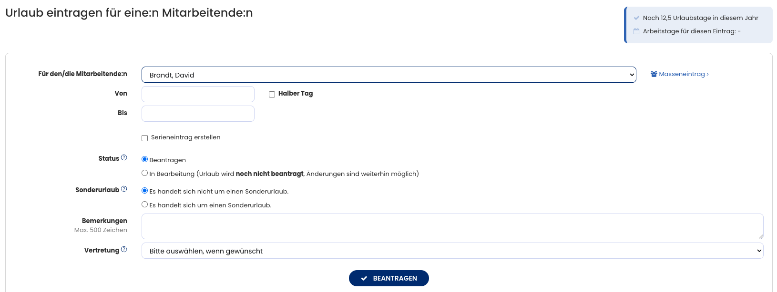Click the Status help question mark icon
This screenshot has height=292, width=777.
pyautogui.click(x=124, y=158)
